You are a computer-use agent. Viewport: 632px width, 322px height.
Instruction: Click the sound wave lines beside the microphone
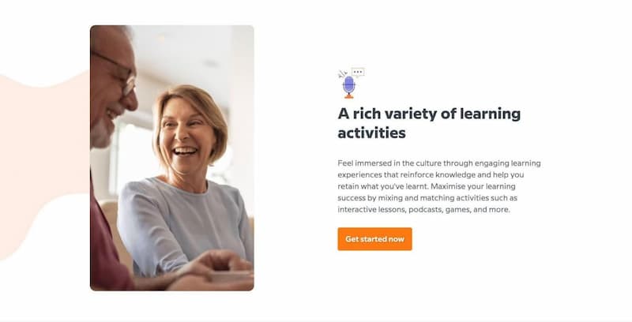[x=342, y=74]
